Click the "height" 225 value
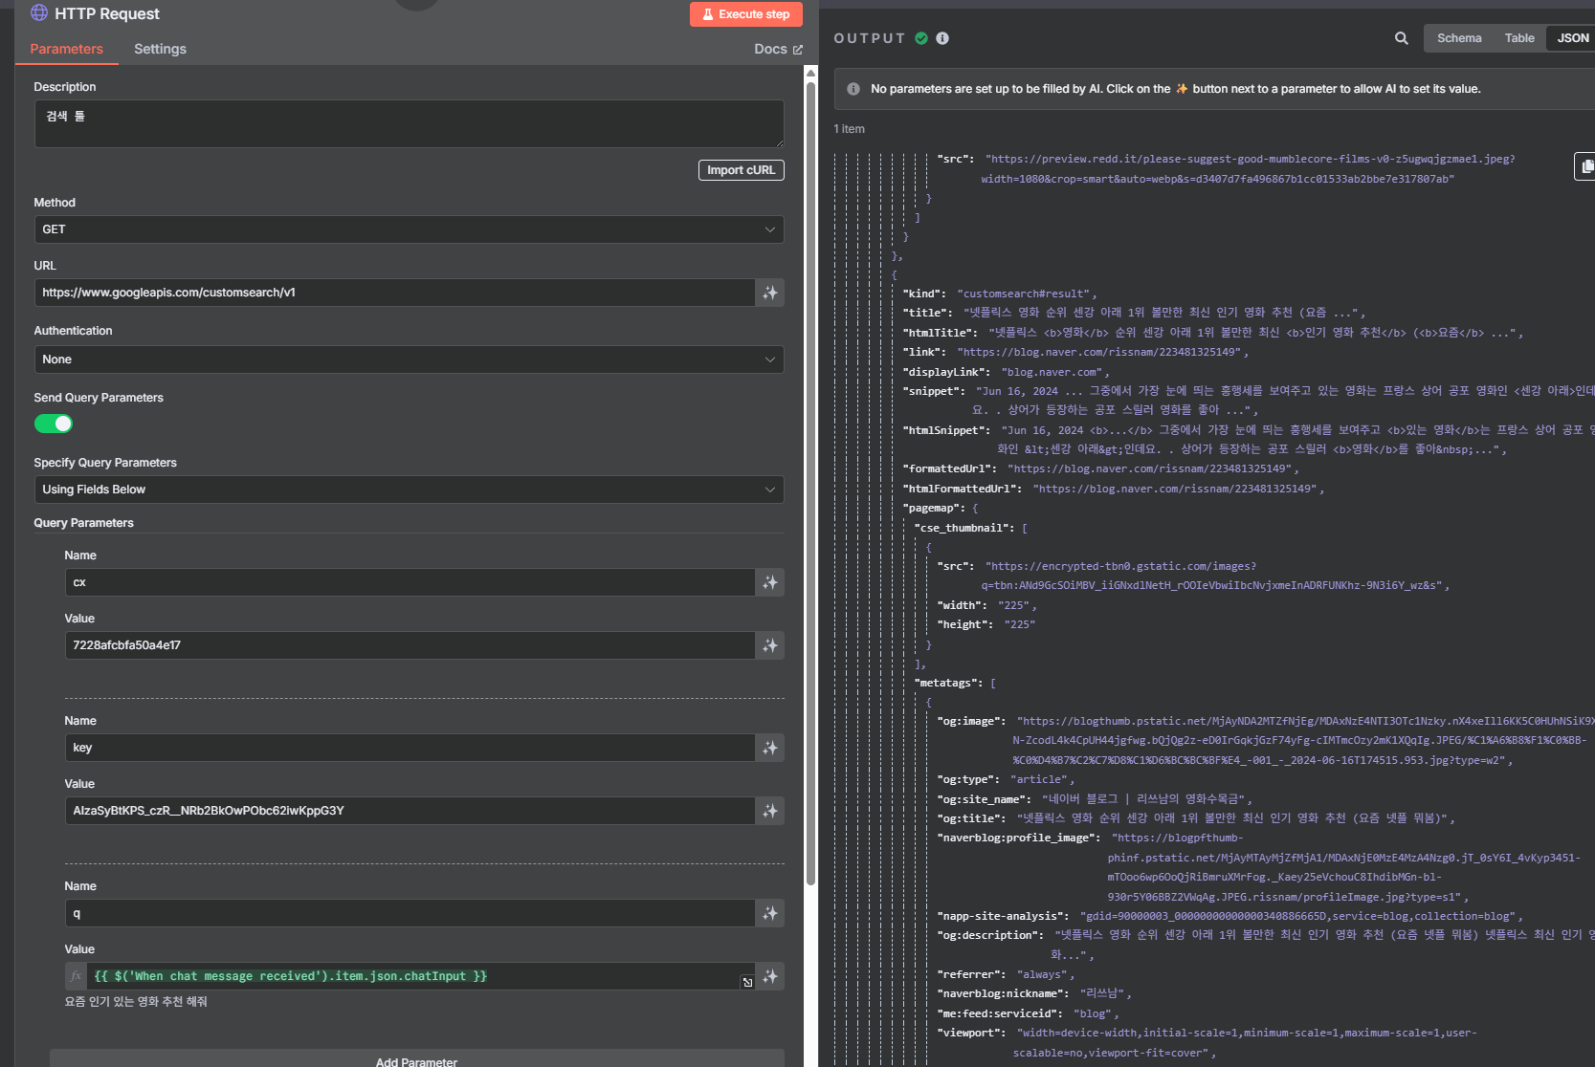Screen dimensions: 1595x1067 click(x=1020, y=624)
